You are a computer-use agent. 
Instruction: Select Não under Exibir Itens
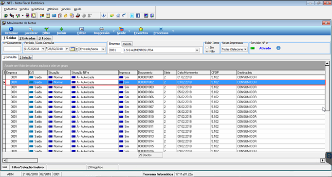point(207,52)
